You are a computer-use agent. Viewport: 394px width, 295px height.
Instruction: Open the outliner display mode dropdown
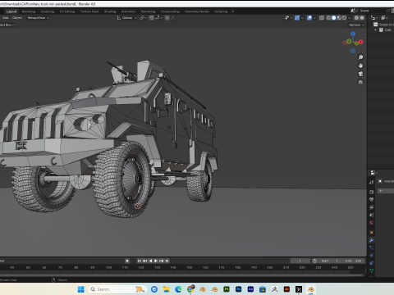[x=383, y=18]
